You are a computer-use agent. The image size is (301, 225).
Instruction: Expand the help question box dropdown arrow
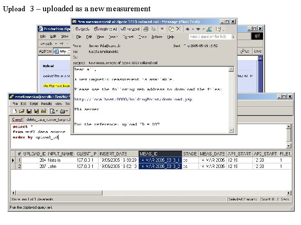click(233, 37)
